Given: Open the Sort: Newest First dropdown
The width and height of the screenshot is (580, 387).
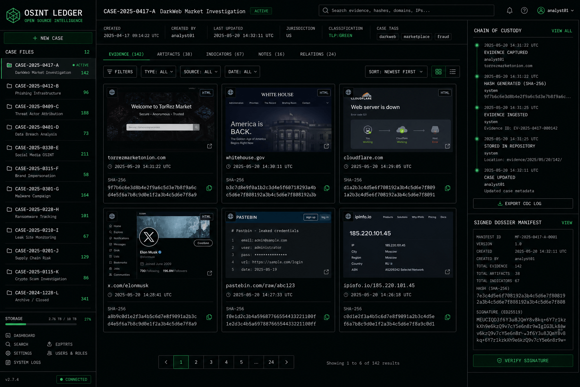Looking at the screenshot, I should coord(396,72).
